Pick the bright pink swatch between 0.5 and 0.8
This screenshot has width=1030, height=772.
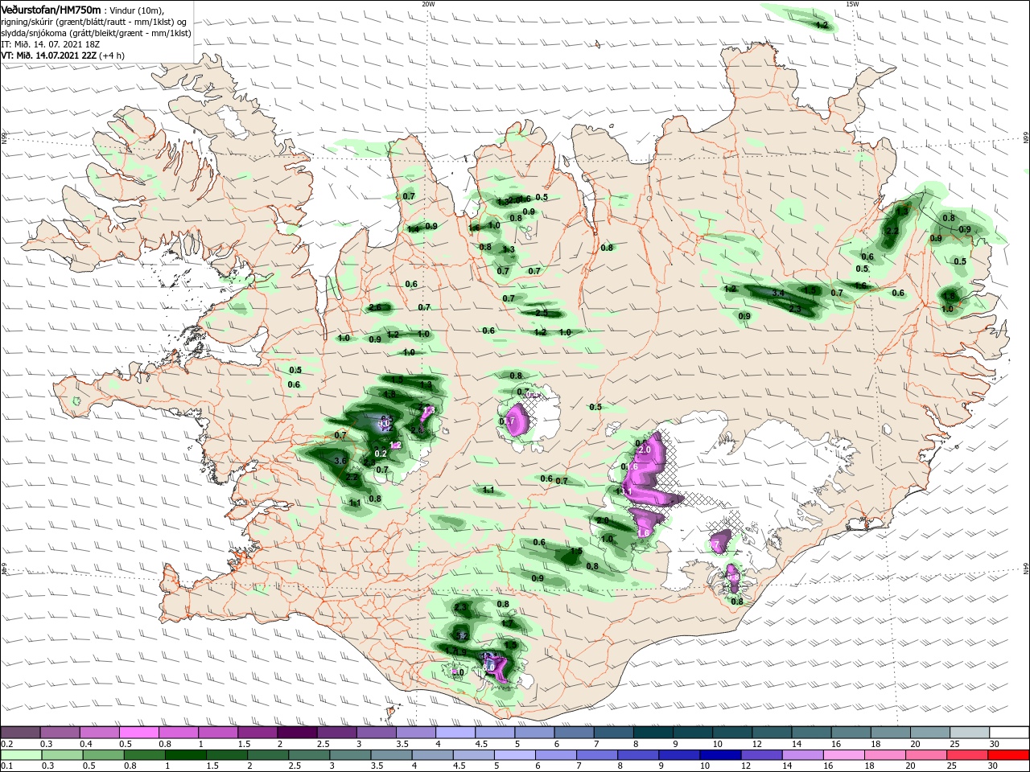pyautogui.click(x=139, y=733)
